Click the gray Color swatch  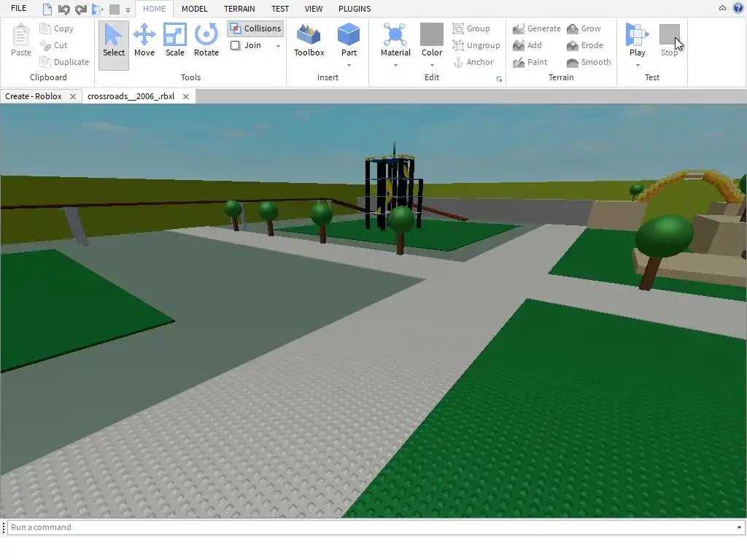(432, 34)
